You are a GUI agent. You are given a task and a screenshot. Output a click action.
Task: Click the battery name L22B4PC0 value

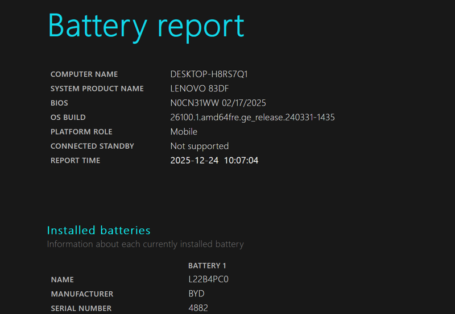(208, 279)
